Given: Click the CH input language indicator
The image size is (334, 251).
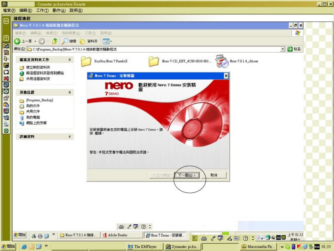Looking at the screenshot, I should [x=195, y=238].
